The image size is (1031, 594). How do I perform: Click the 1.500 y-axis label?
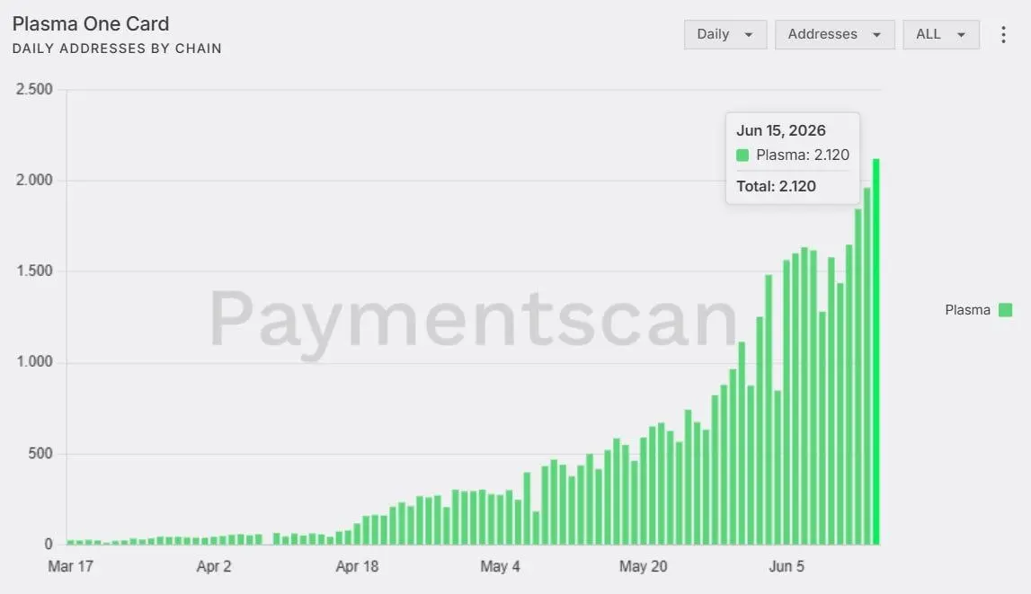[x=34, y=270]
